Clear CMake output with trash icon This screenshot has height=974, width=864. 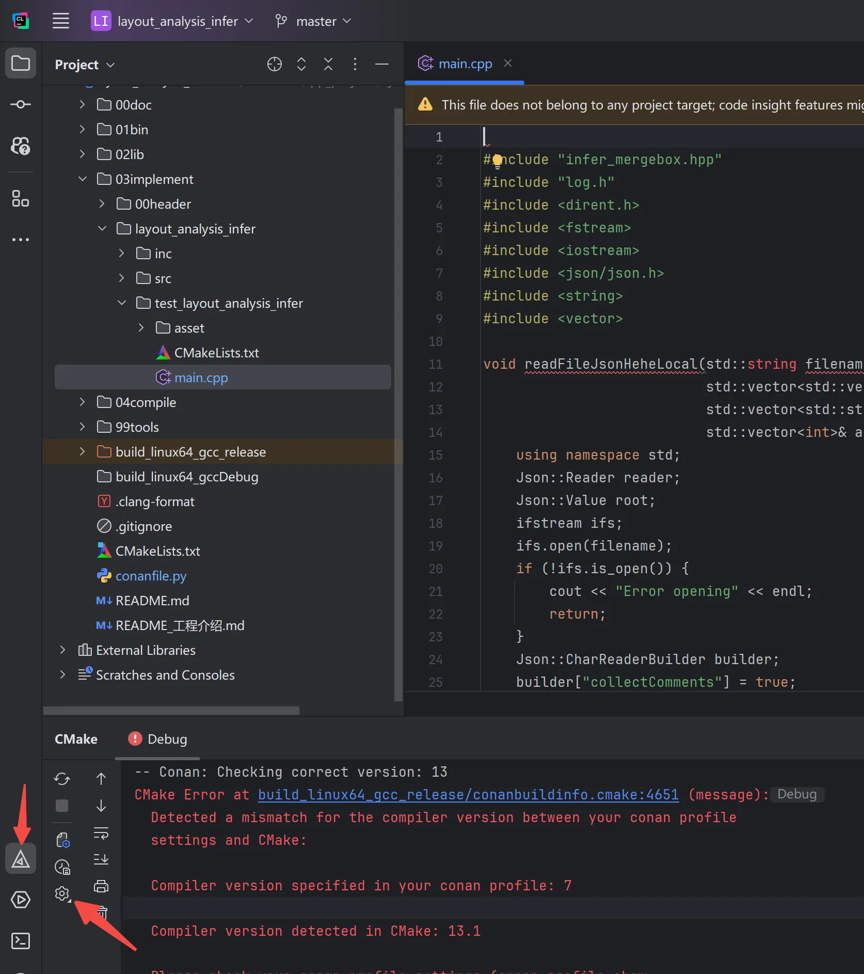point(101,913)
